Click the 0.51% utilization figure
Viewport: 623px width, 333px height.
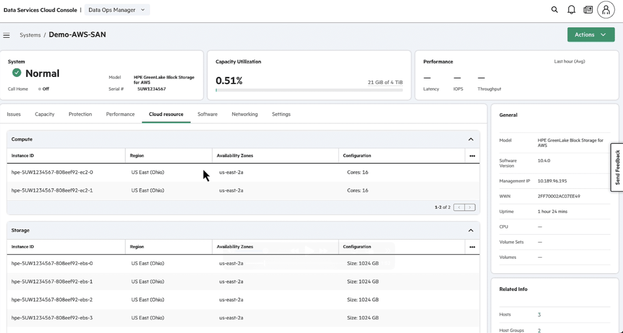click(x=229, y=81)
